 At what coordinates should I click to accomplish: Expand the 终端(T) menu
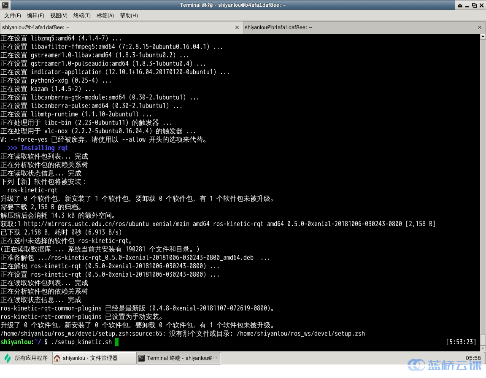(82, 16)
